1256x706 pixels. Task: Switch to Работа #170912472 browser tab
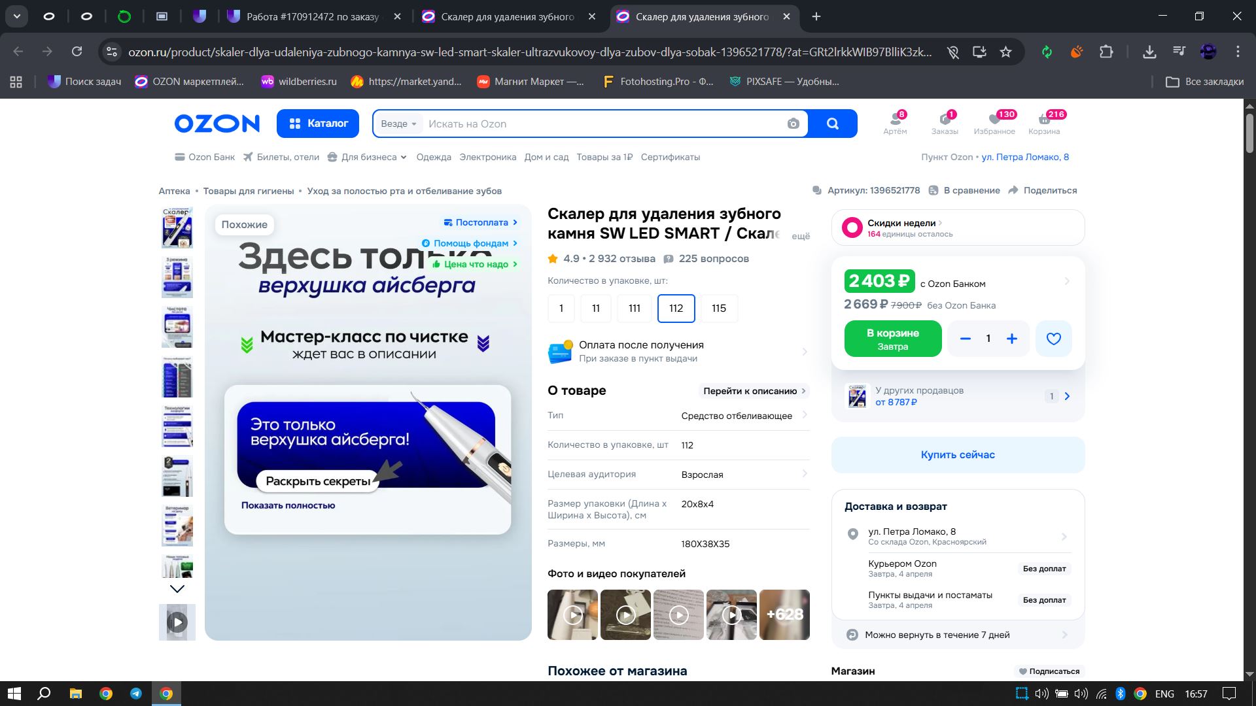312,17
